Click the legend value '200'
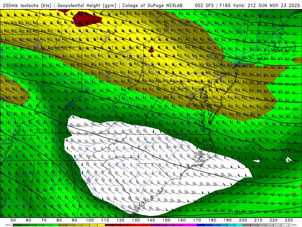Viewport: 302px width, 227px height. click(x=243, y=220)
